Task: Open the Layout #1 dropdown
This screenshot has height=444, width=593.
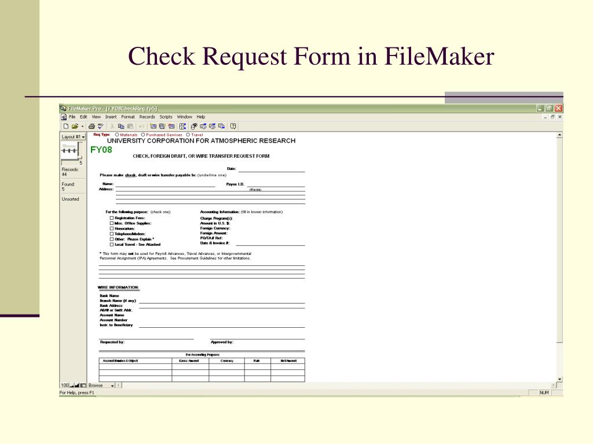Action: click(x=73, y=136)
